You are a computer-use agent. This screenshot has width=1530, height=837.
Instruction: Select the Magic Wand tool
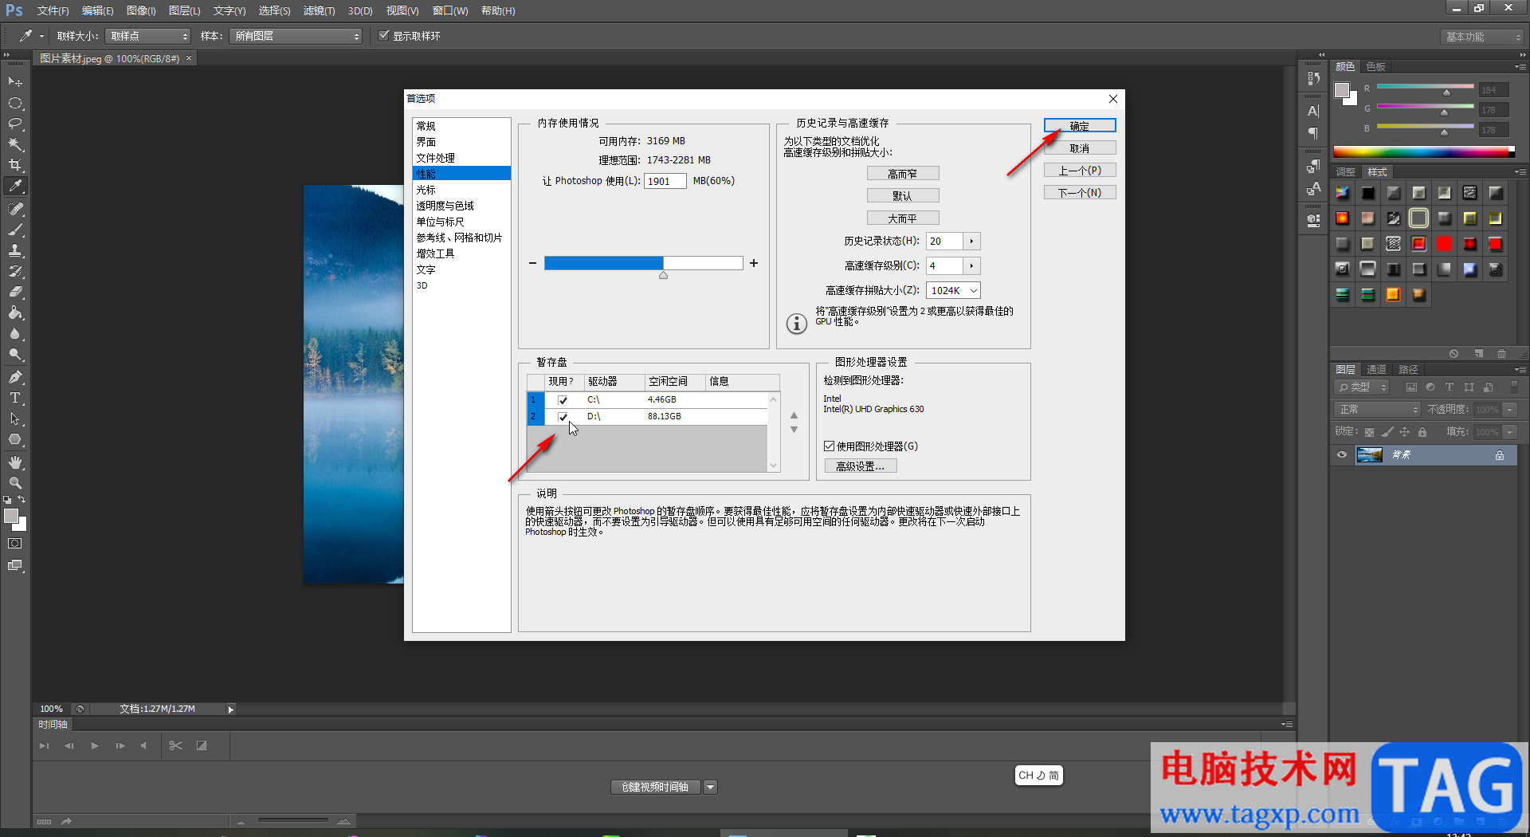pyautogui.click(x=15, y=144)
